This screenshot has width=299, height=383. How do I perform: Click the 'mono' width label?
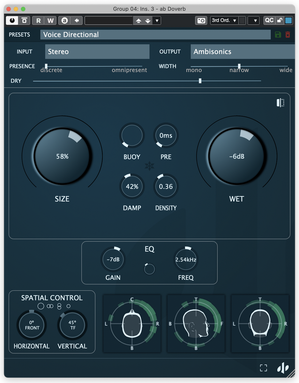[194, 70]
